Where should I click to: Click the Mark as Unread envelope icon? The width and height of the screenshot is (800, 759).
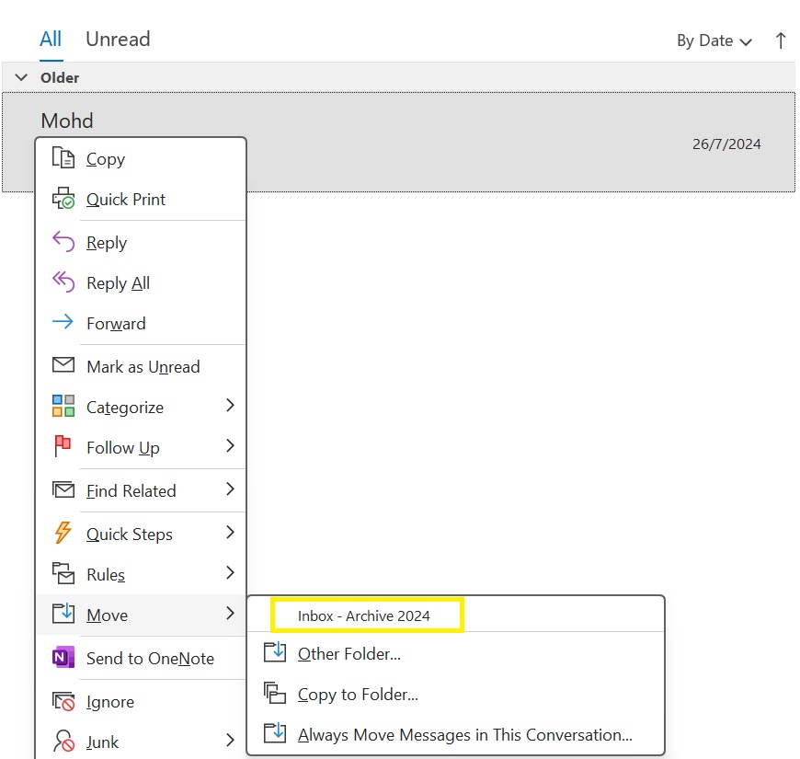[63, 365]
